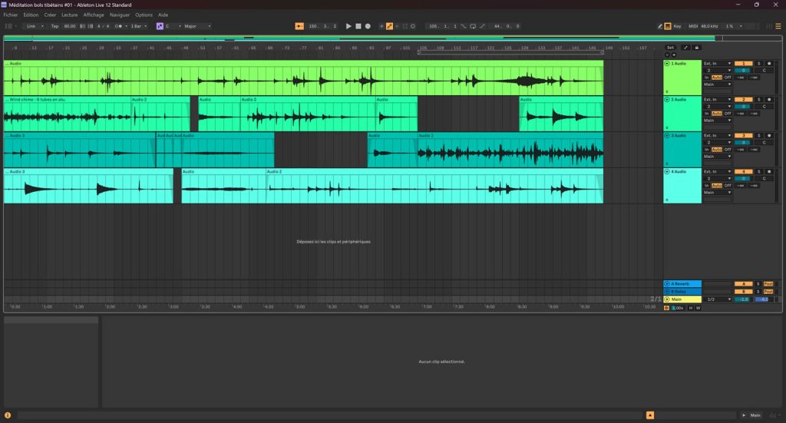The width and height of the screenshot is (786, 423).
Task: Open the Major scale dropdown
Action: pos(197,26)
